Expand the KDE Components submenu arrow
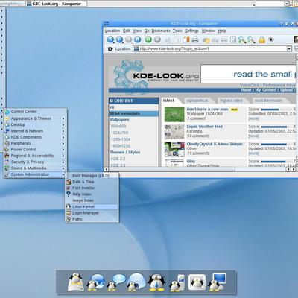 click(x=63, y=137)
